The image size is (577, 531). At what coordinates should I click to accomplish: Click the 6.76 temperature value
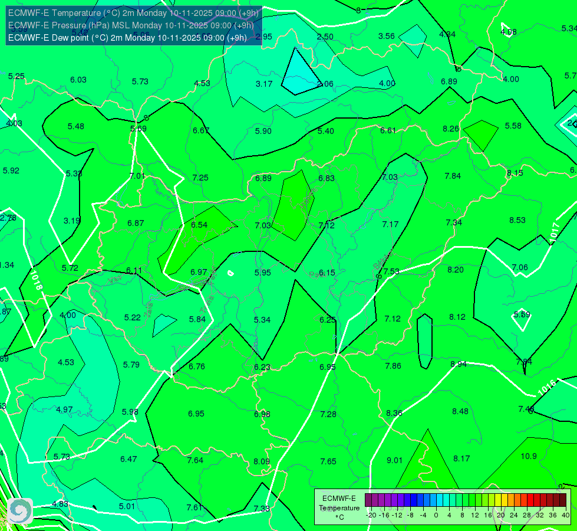click(197, 366)
